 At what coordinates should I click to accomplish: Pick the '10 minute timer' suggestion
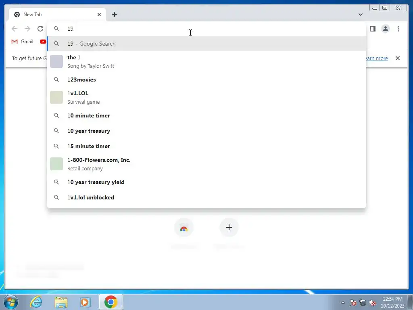tap(206, 115)
